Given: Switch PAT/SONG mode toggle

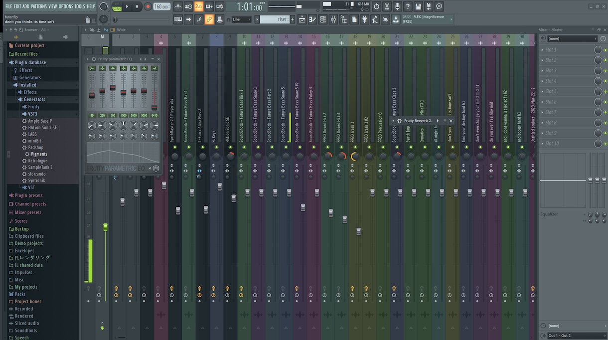Looking at the screenshot, I should 117,6.
